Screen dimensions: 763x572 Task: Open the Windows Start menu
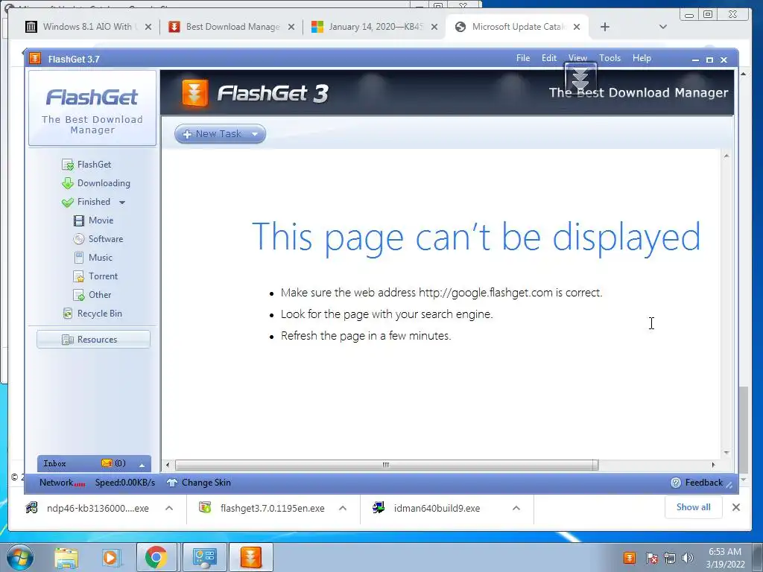[19, 557]
